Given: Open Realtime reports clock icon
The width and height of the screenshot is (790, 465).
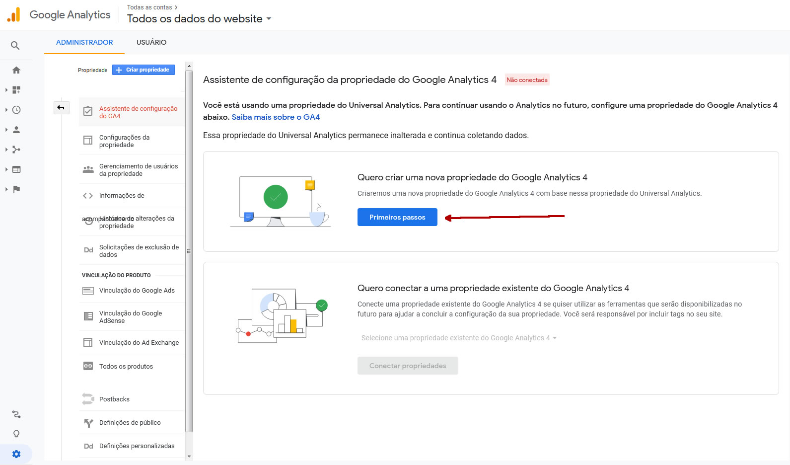Looking at the screenshot, I should [16, 110].
